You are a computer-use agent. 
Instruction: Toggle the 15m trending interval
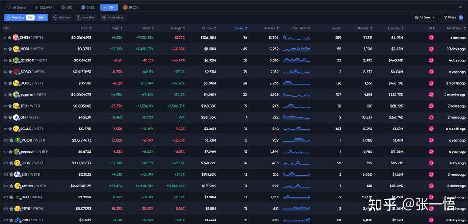point(30,17)
